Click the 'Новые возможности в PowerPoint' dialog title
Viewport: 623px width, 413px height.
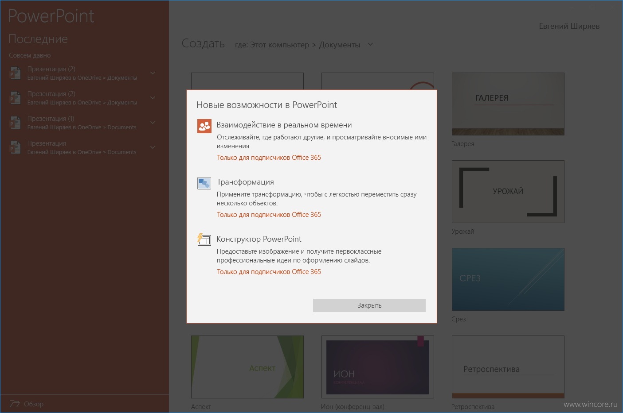266,105
